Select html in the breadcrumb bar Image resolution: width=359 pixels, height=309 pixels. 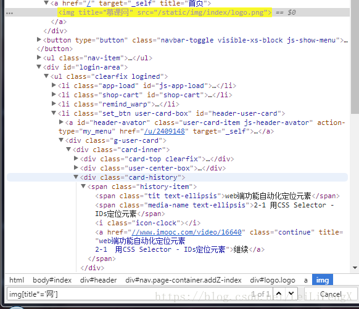(17, 280)
